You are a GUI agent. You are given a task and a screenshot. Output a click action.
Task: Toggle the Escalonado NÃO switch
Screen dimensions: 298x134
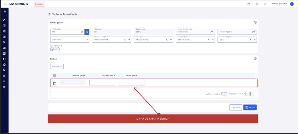[x=55, y=49]
